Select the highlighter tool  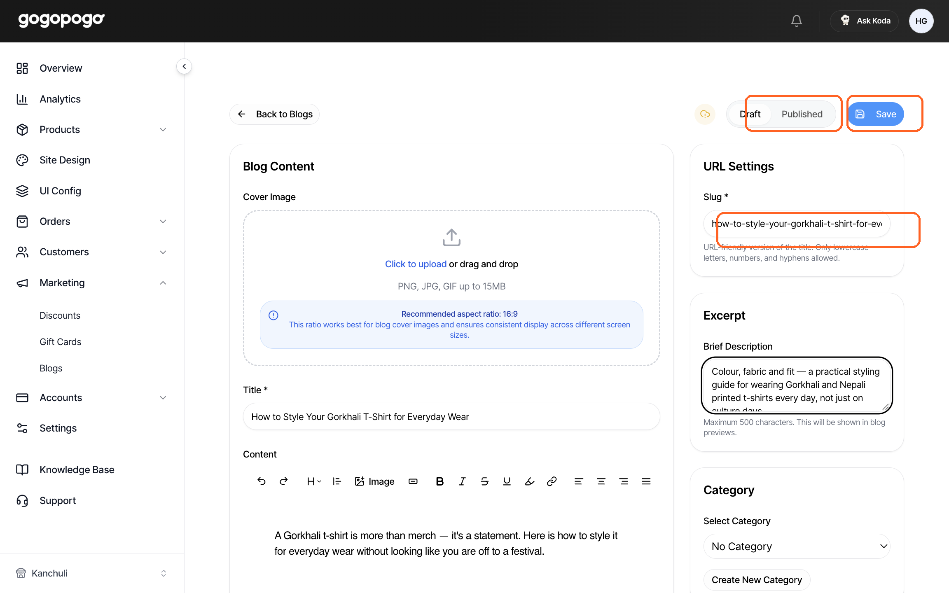(x=529, y=481)
